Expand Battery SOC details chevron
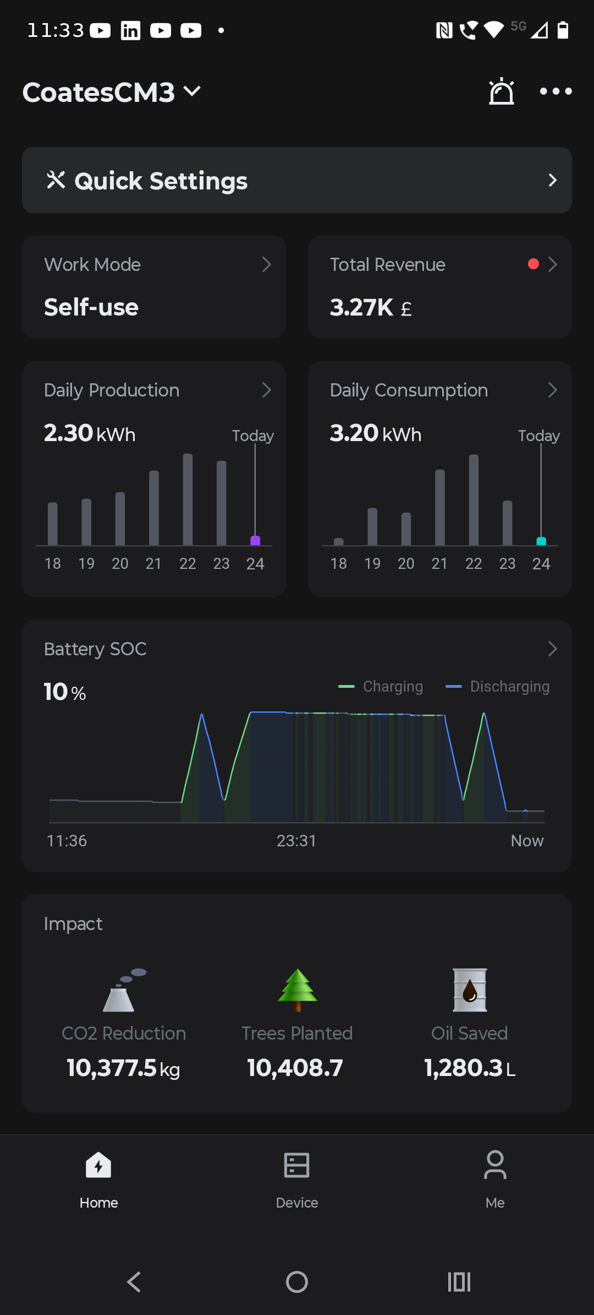 click(x=553, y=649)
